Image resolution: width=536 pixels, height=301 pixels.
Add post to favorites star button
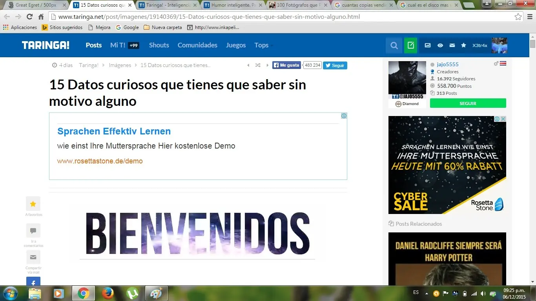[33, 204]
